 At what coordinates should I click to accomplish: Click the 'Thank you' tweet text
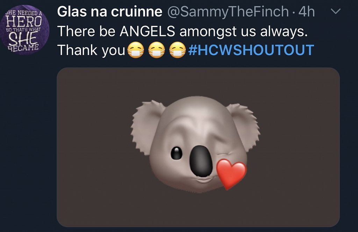[x=91, y=50]
